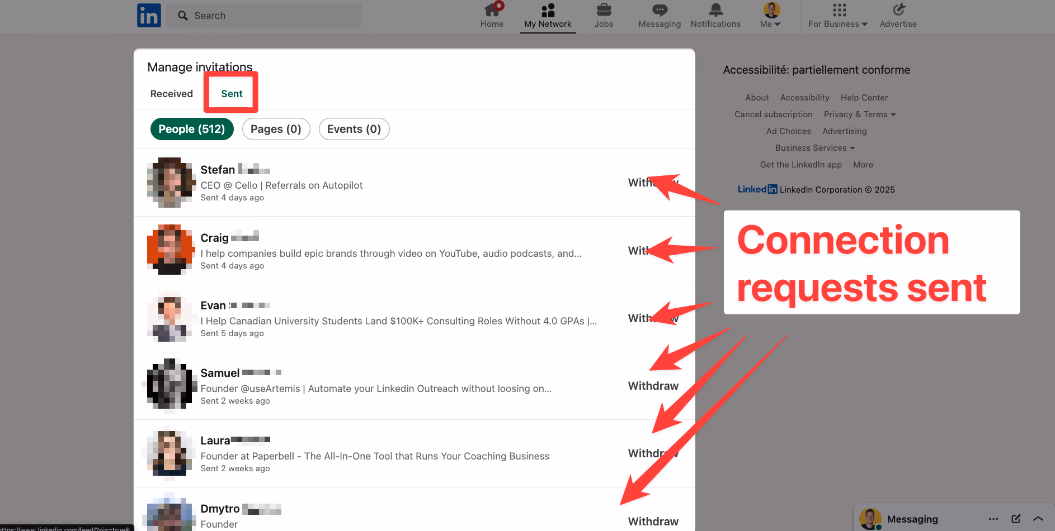This screenshot has width=1055, height=531.
Task: Open Get the LinkedIn app link
Action: (x=800, y=165)
